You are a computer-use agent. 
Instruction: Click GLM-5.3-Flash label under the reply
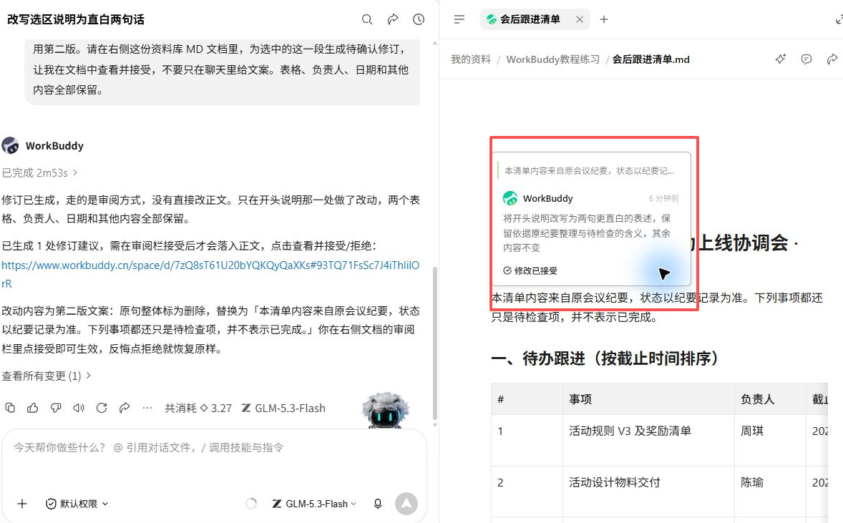pos(283,408)
